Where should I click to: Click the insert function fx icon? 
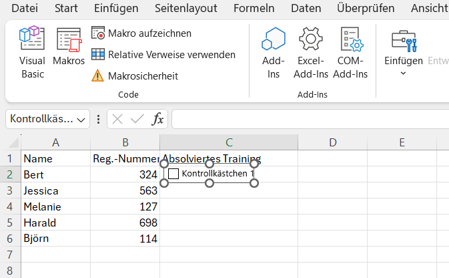point(158,120)
